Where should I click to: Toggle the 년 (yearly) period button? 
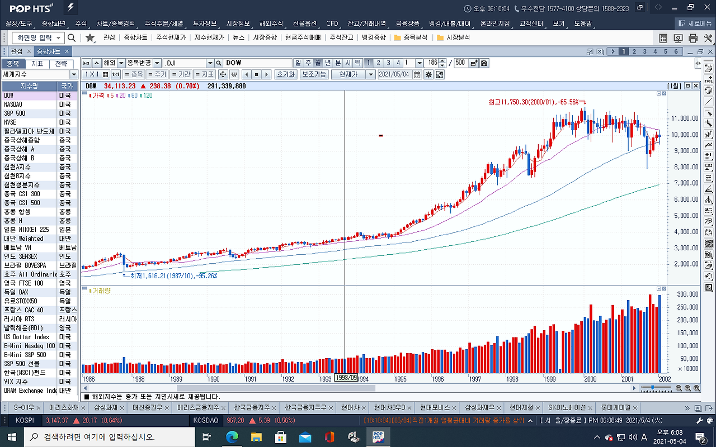click(328, 63)
